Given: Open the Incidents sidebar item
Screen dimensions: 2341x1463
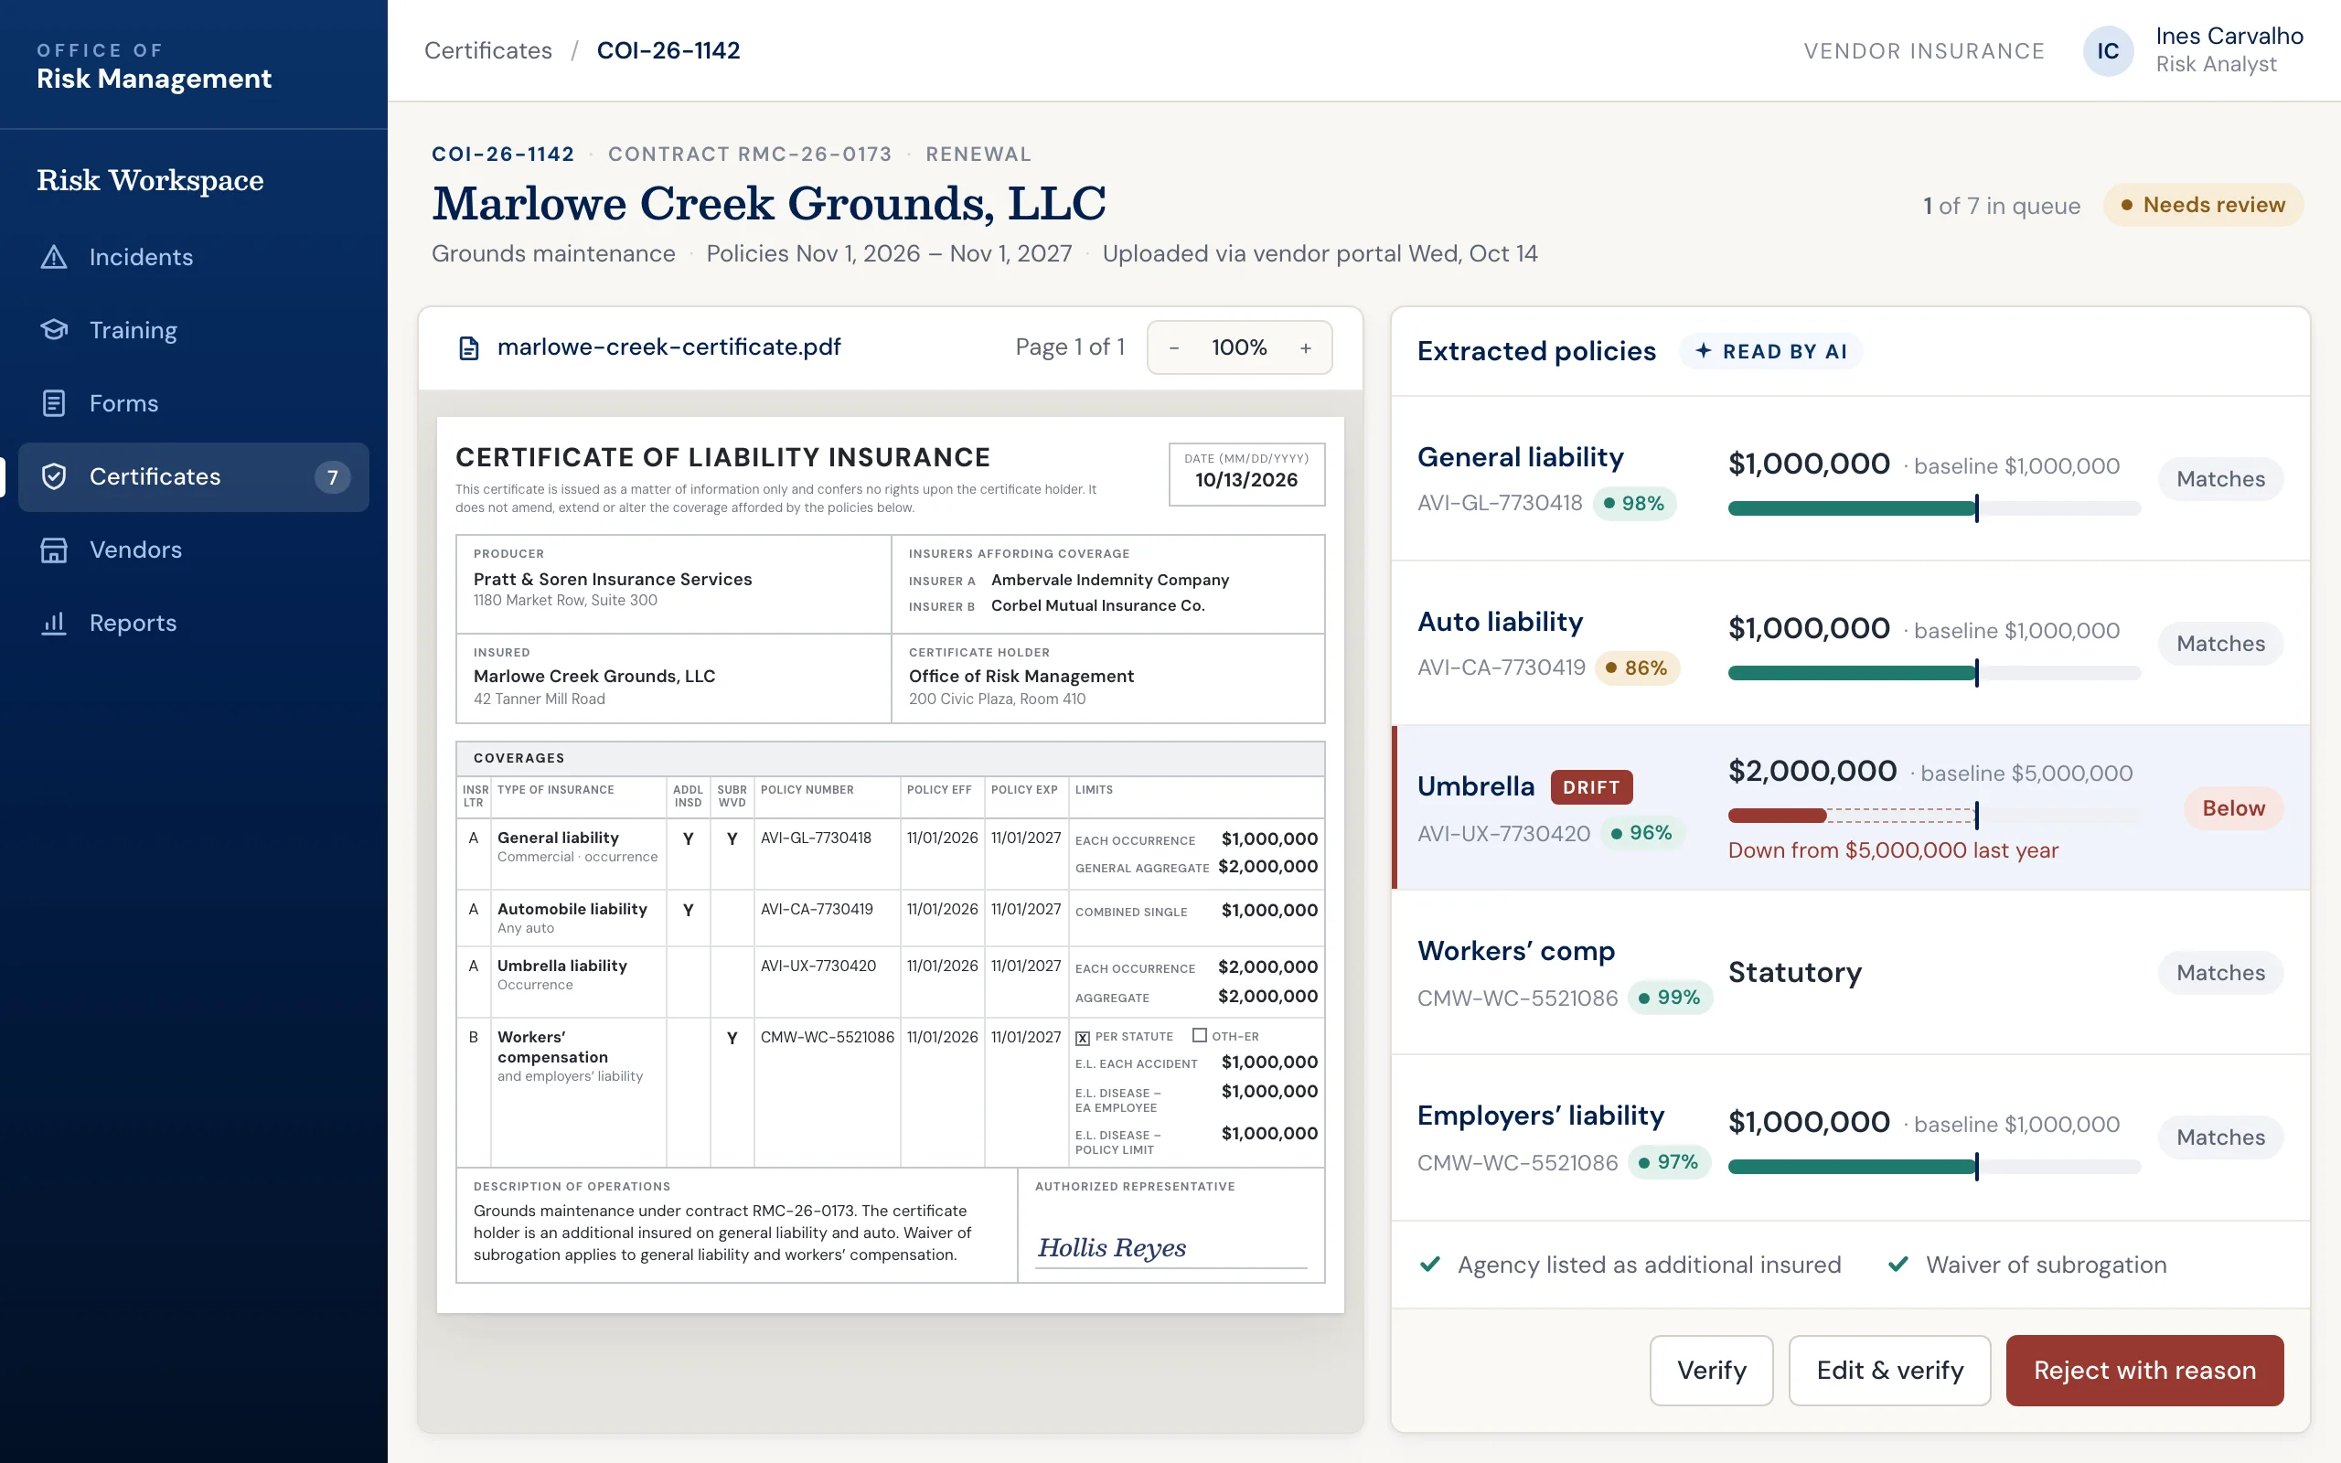Looking at the screenshot, I should point(194,256).
